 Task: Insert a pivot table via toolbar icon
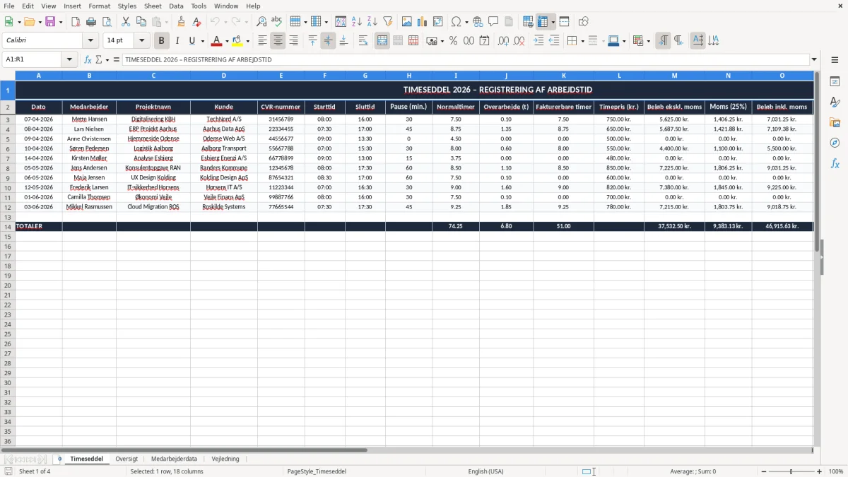click(x=438, y=22)
